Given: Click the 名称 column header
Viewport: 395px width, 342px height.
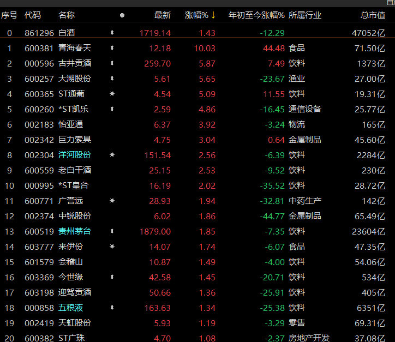Looking at the screenshot, I should (67, 15).
